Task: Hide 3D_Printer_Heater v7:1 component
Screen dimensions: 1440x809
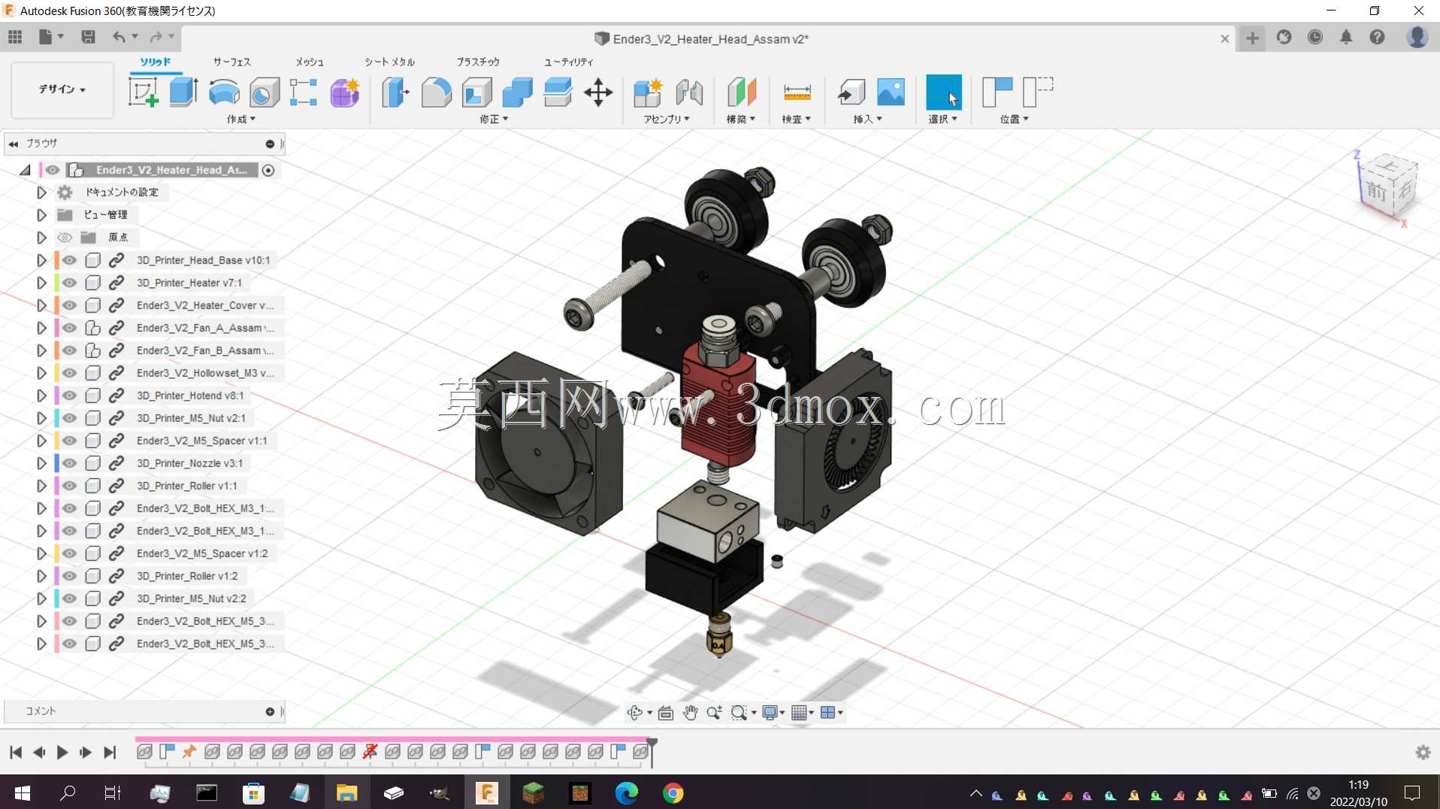Action: pyautogui.click(x=69, y=283)
